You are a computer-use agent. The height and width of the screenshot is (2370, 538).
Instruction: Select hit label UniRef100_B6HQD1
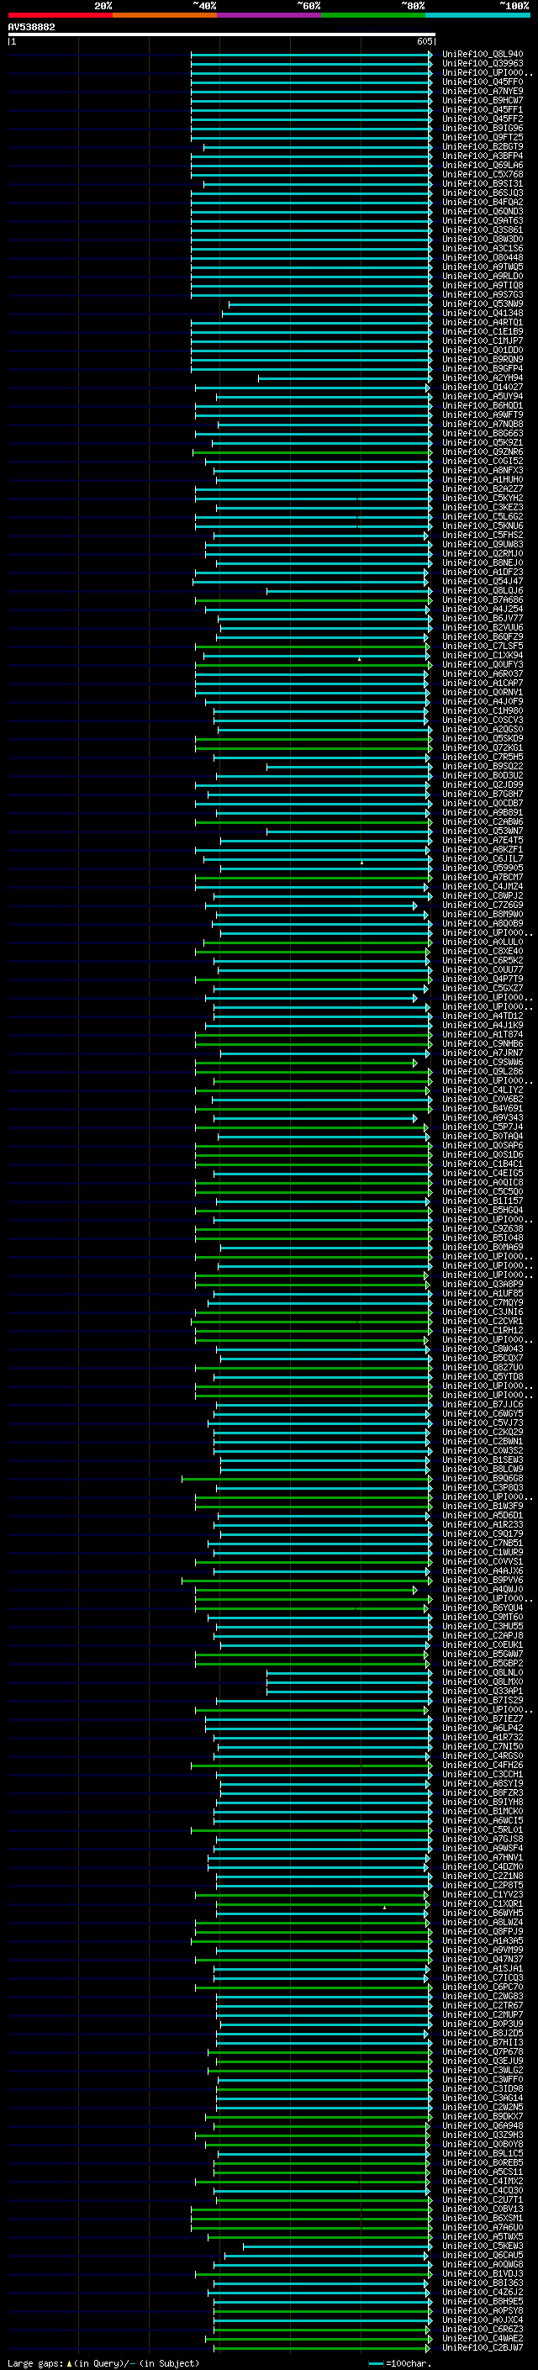click(483, 406)
